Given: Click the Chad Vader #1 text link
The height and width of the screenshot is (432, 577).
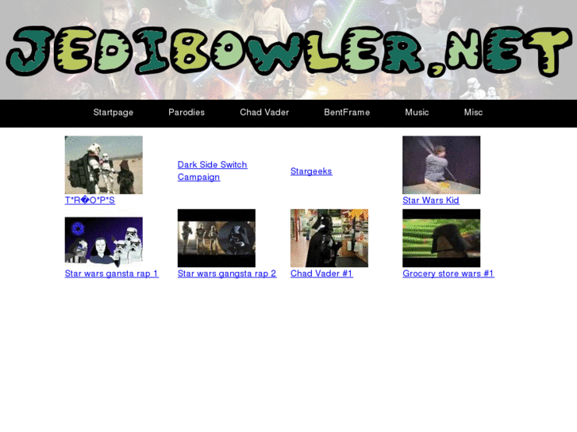Looking at the screenshot, I should click(321, 273).
